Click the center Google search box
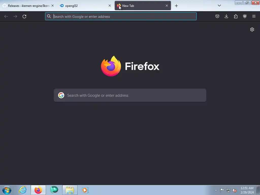Screen dimensions: 260x195 point(130,95)
